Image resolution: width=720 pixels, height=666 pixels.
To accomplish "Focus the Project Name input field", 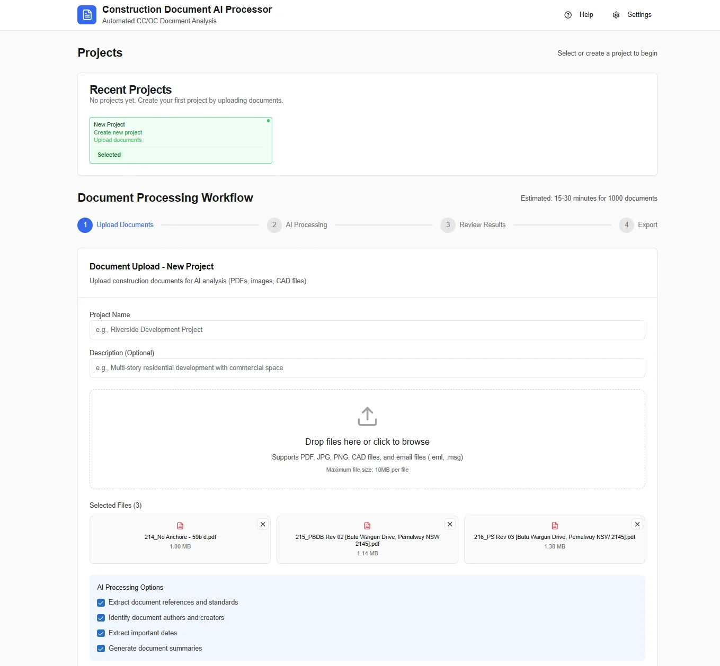I will coord(367,330).
